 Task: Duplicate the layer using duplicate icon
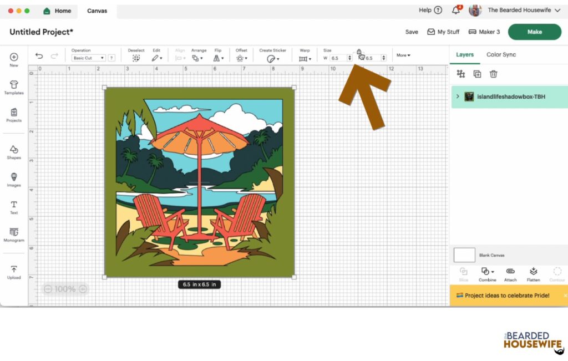(x=477, y=74)
